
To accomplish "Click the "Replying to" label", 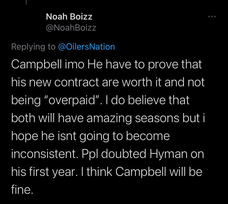I will [x=33, y=47].
